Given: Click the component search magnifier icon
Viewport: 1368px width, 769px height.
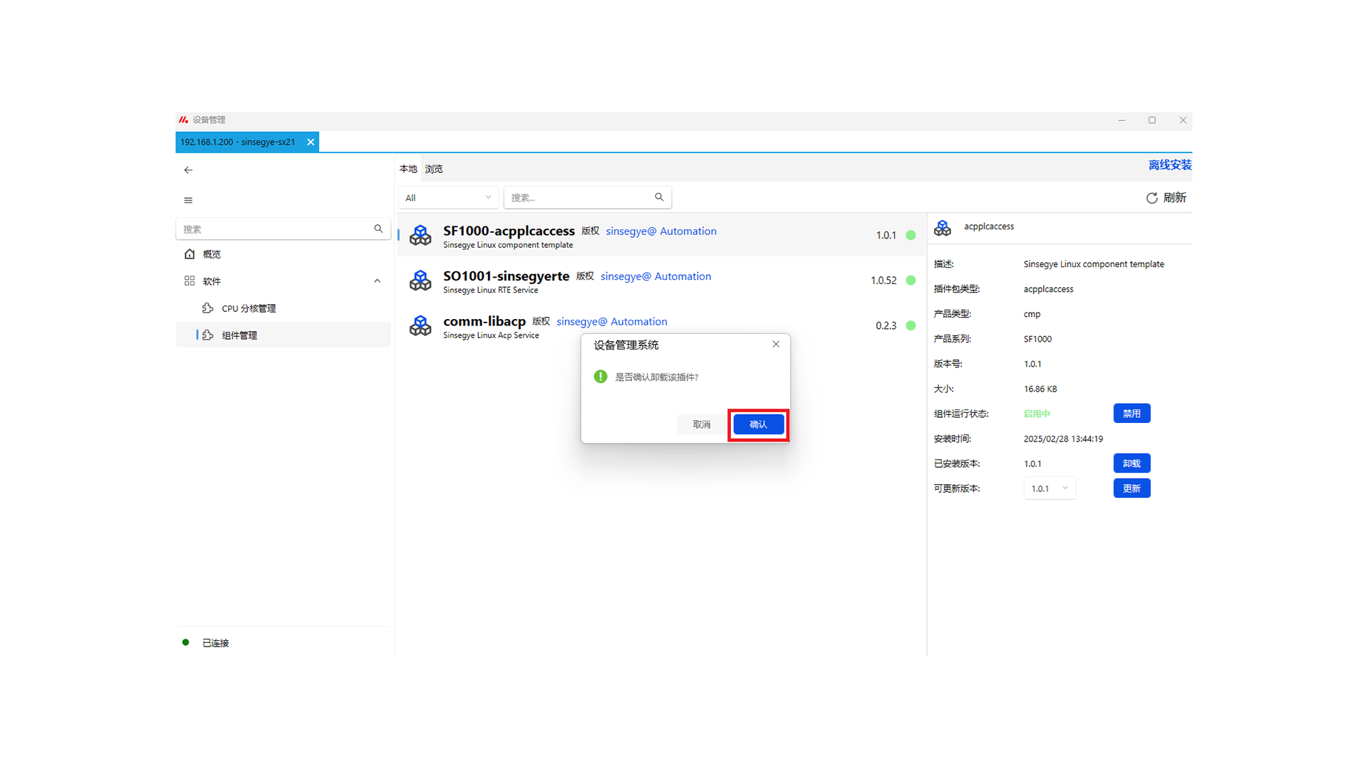Looking at the screenshot, I should click(x=659, y=197).
